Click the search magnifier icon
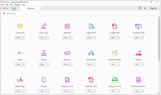Screen dimensions: 161x95 (4, 13)
